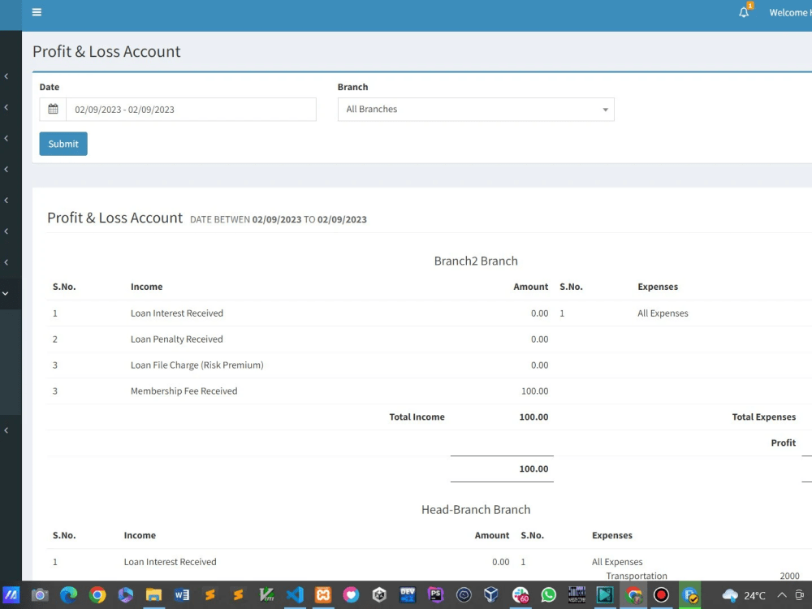
Task: Open Sublime Text from the taskbar
Action: point(209,595)
